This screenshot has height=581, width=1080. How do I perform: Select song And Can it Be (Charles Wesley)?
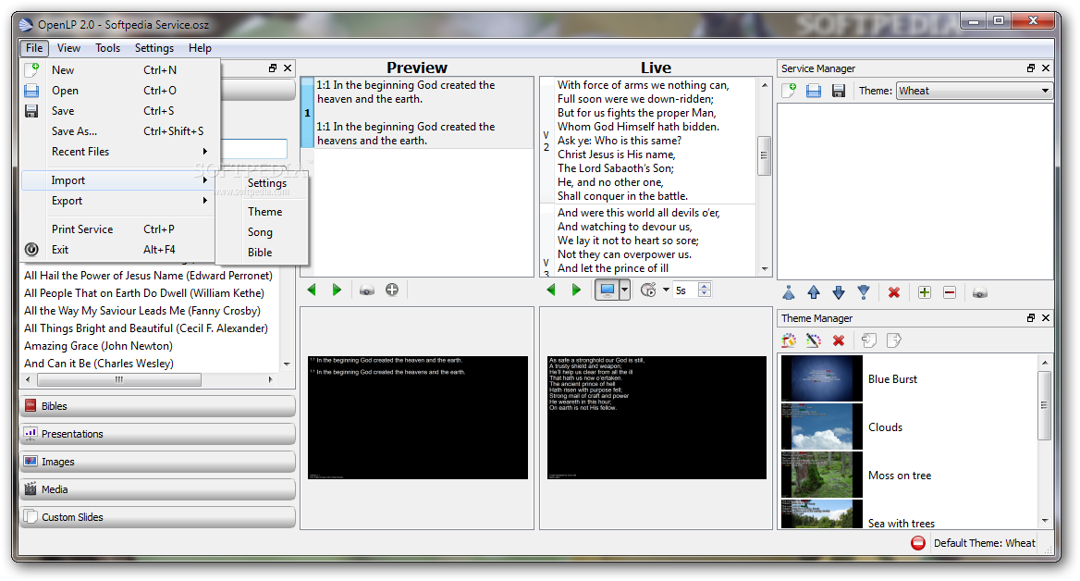click(x=99, y=364)
